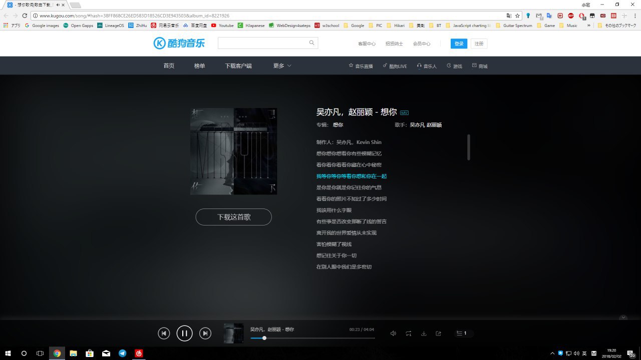Open 下载客户端 download client tab

click(x=238, y=66)
